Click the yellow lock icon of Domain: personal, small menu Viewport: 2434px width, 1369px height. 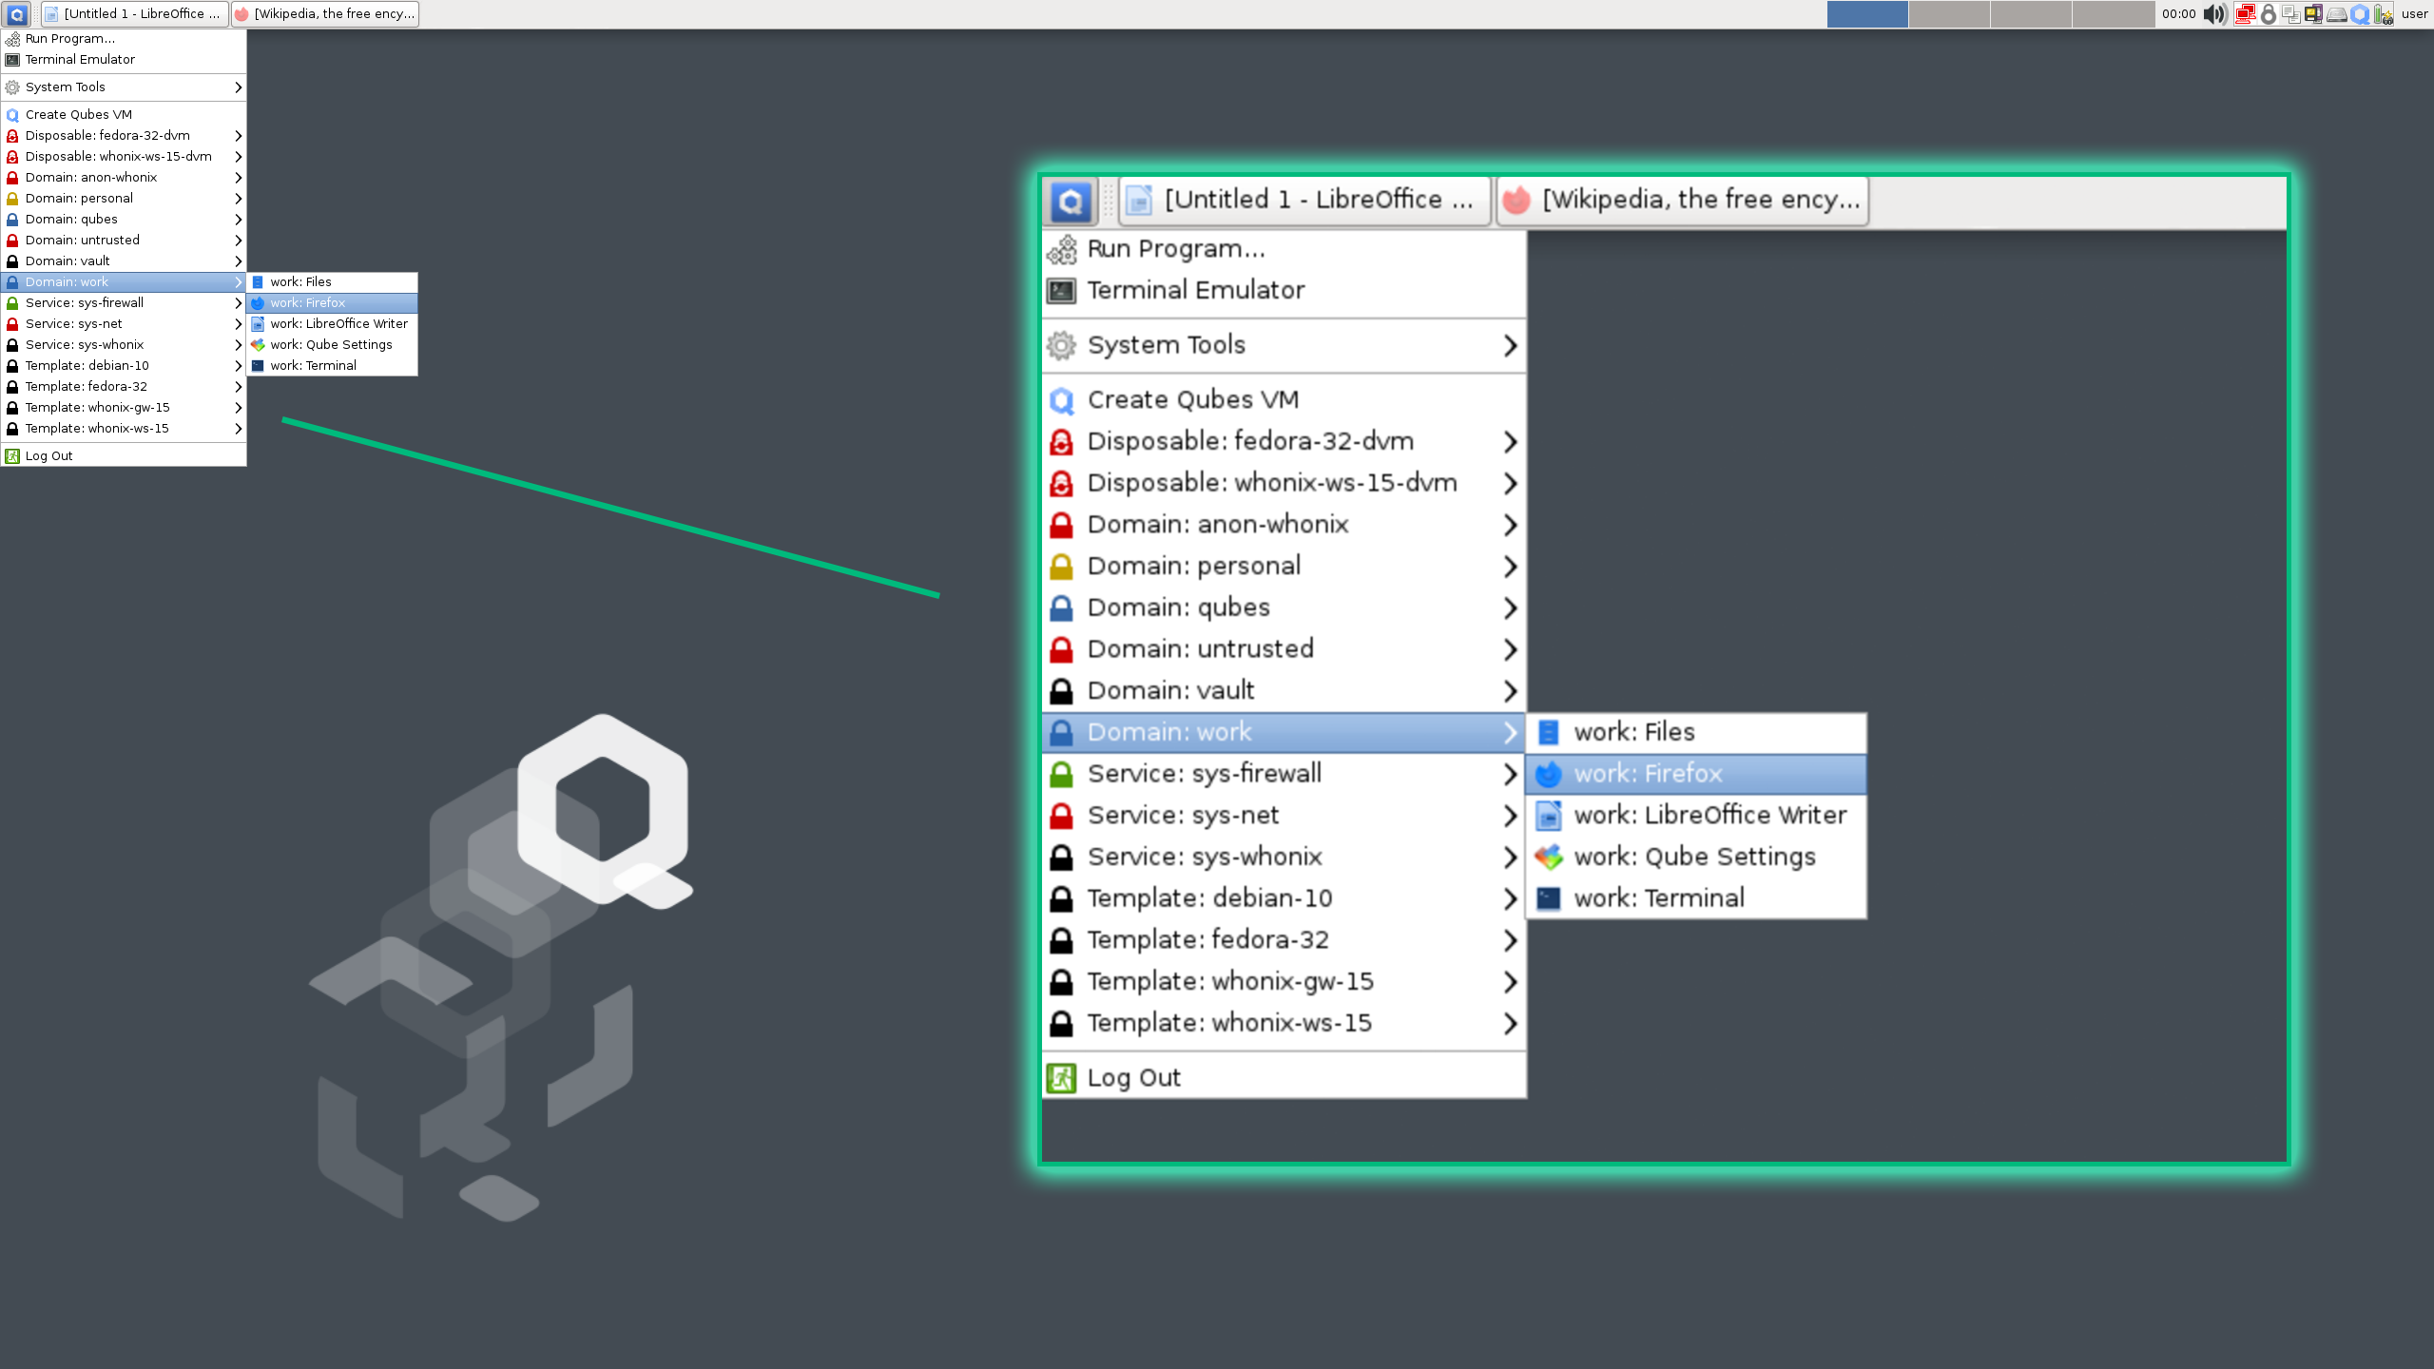(x=12, y=199)
